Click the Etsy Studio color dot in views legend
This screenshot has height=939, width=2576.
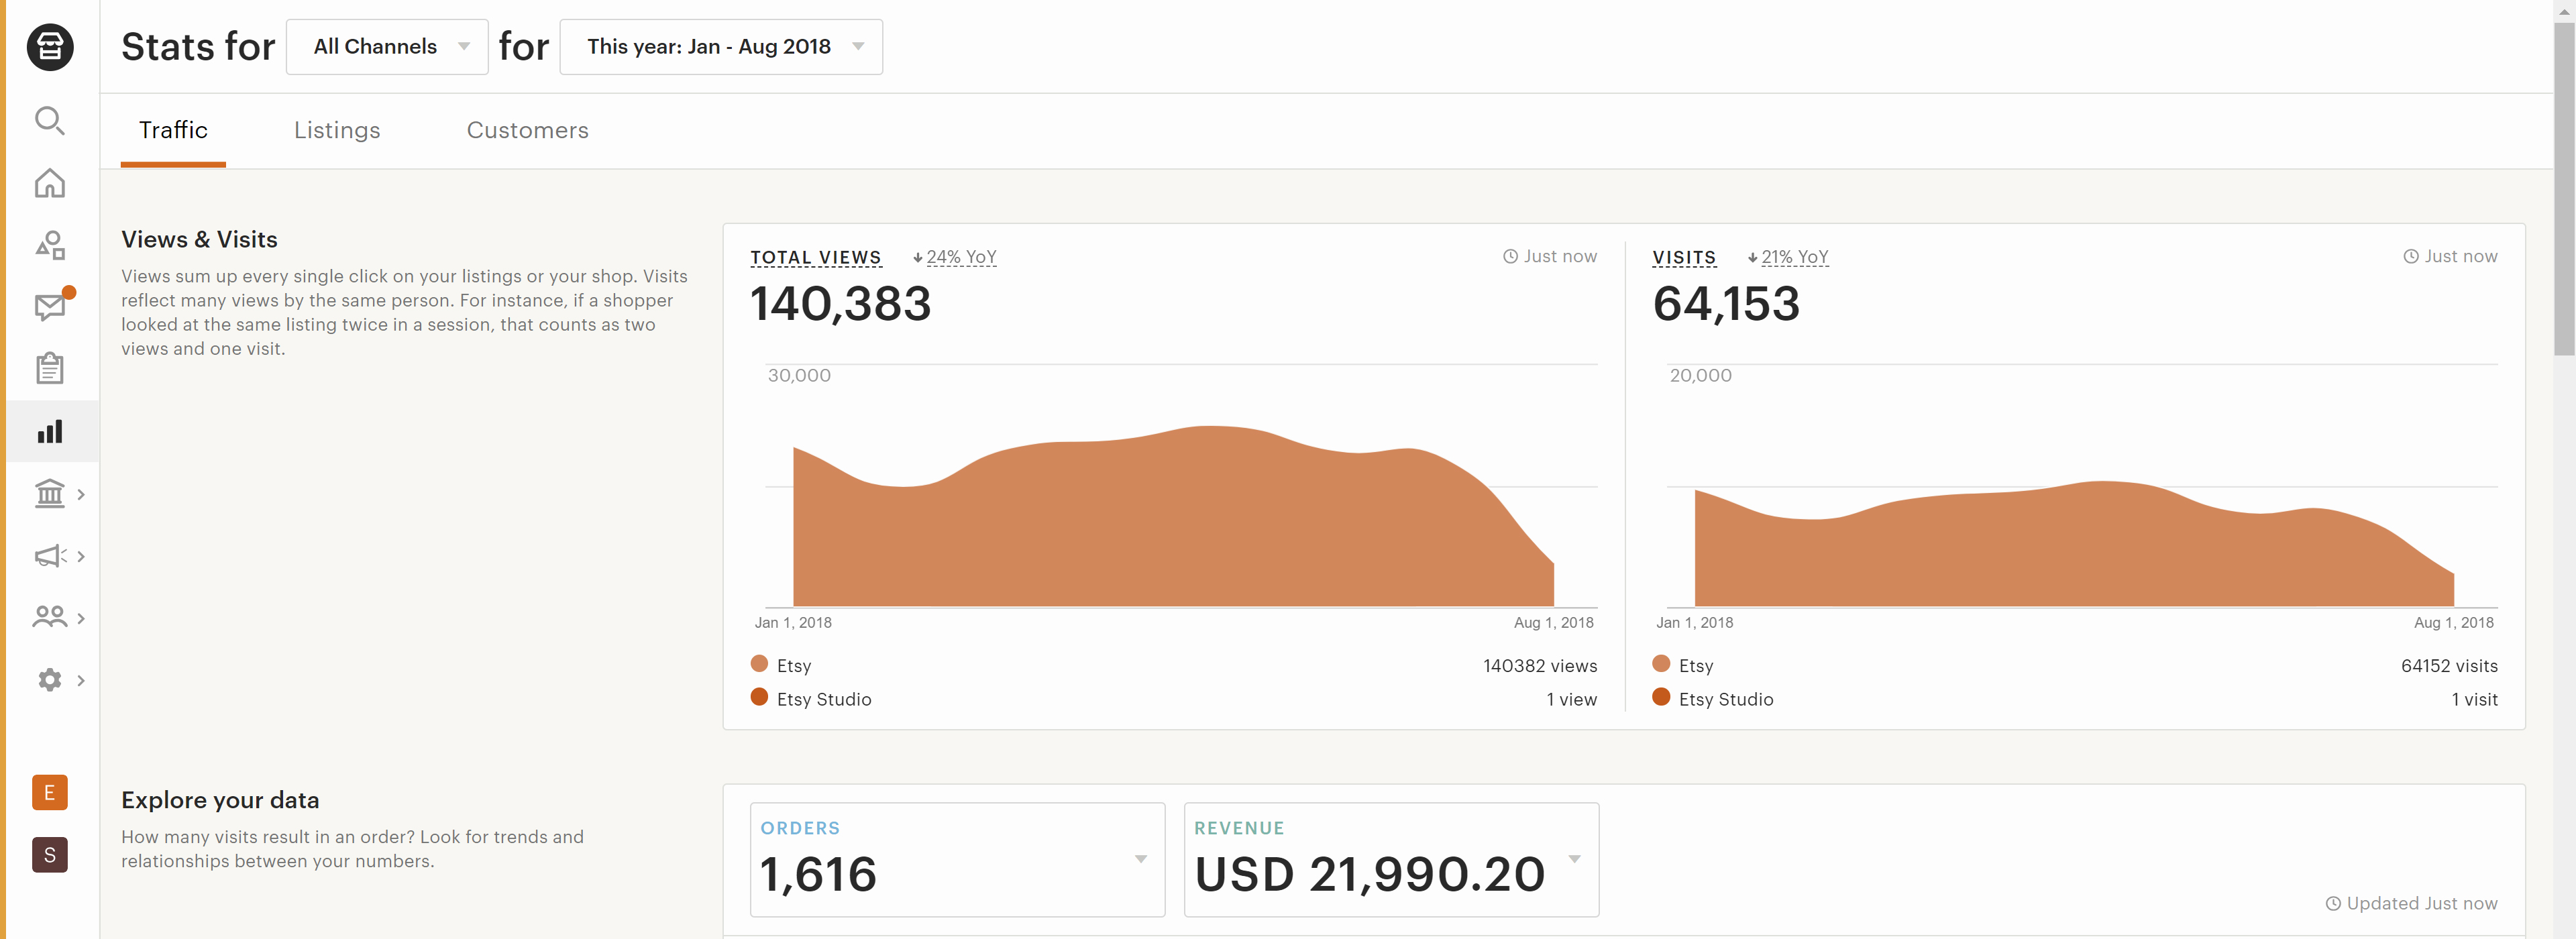(759, 697)
